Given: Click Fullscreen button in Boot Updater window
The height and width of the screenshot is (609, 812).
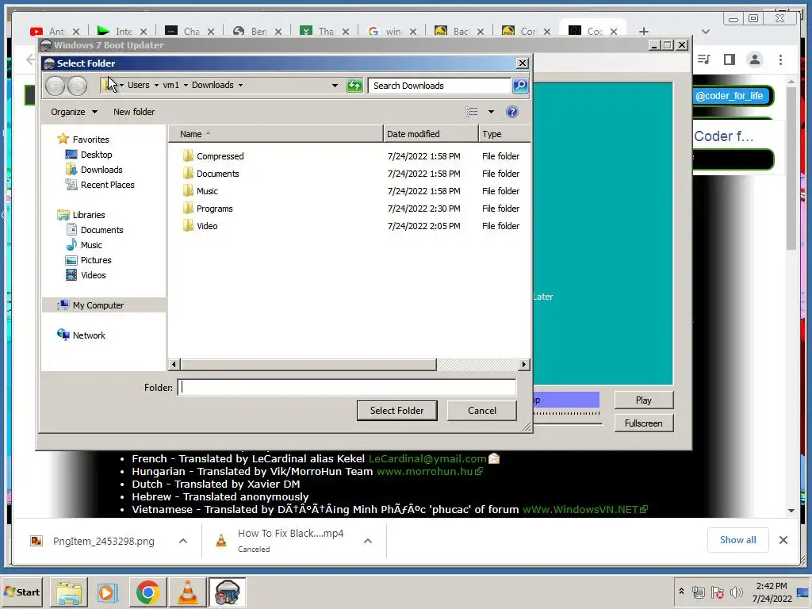Looking at the screenshot, I should click(643, 423).
